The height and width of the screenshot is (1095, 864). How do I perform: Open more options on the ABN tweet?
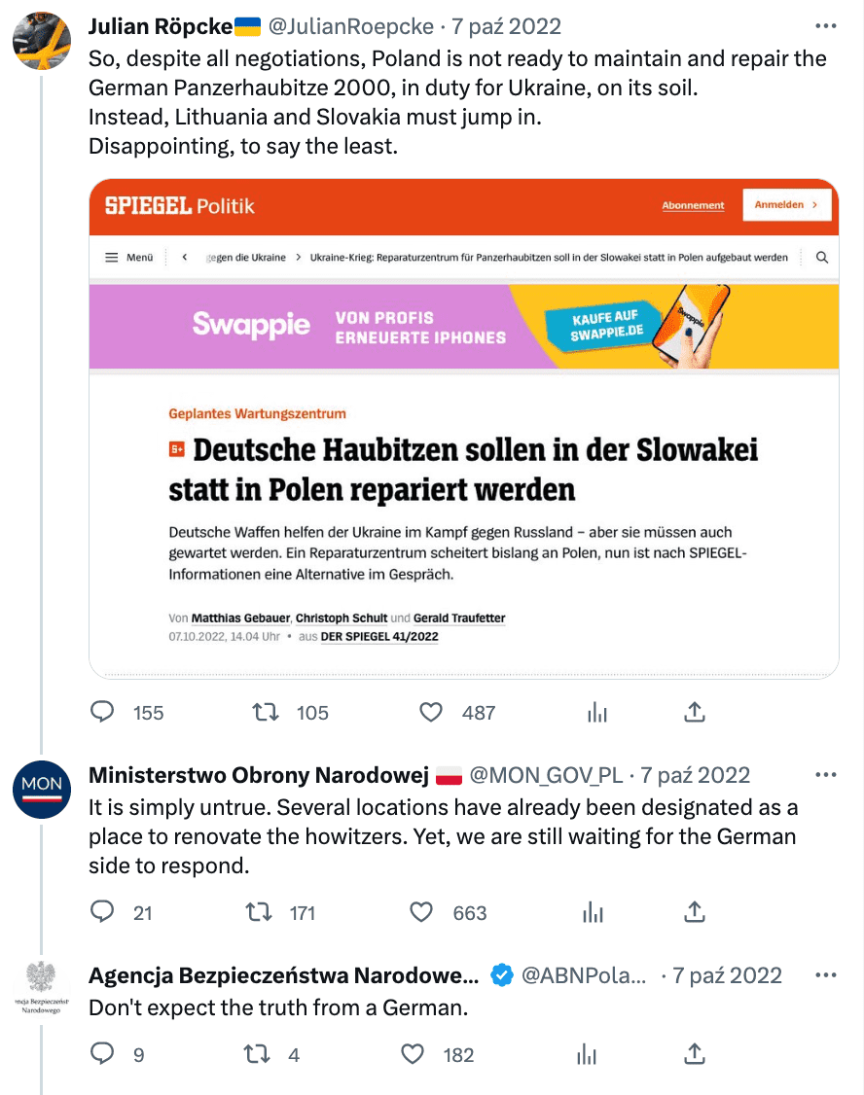(825, 975)
